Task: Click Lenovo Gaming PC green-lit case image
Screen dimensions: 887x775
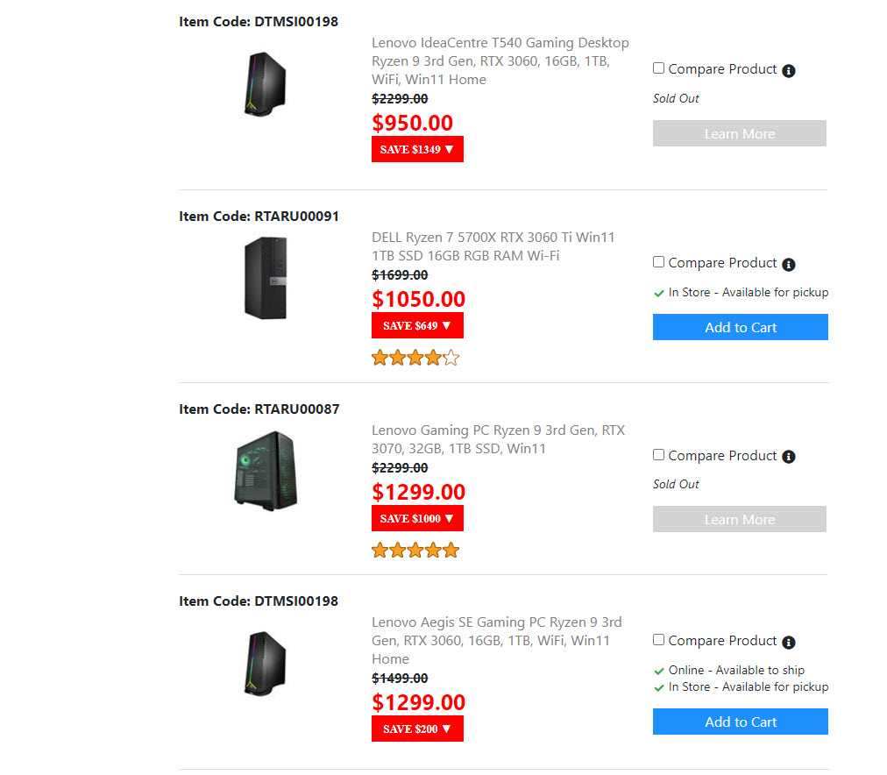Action: click(x=265, y=470)
